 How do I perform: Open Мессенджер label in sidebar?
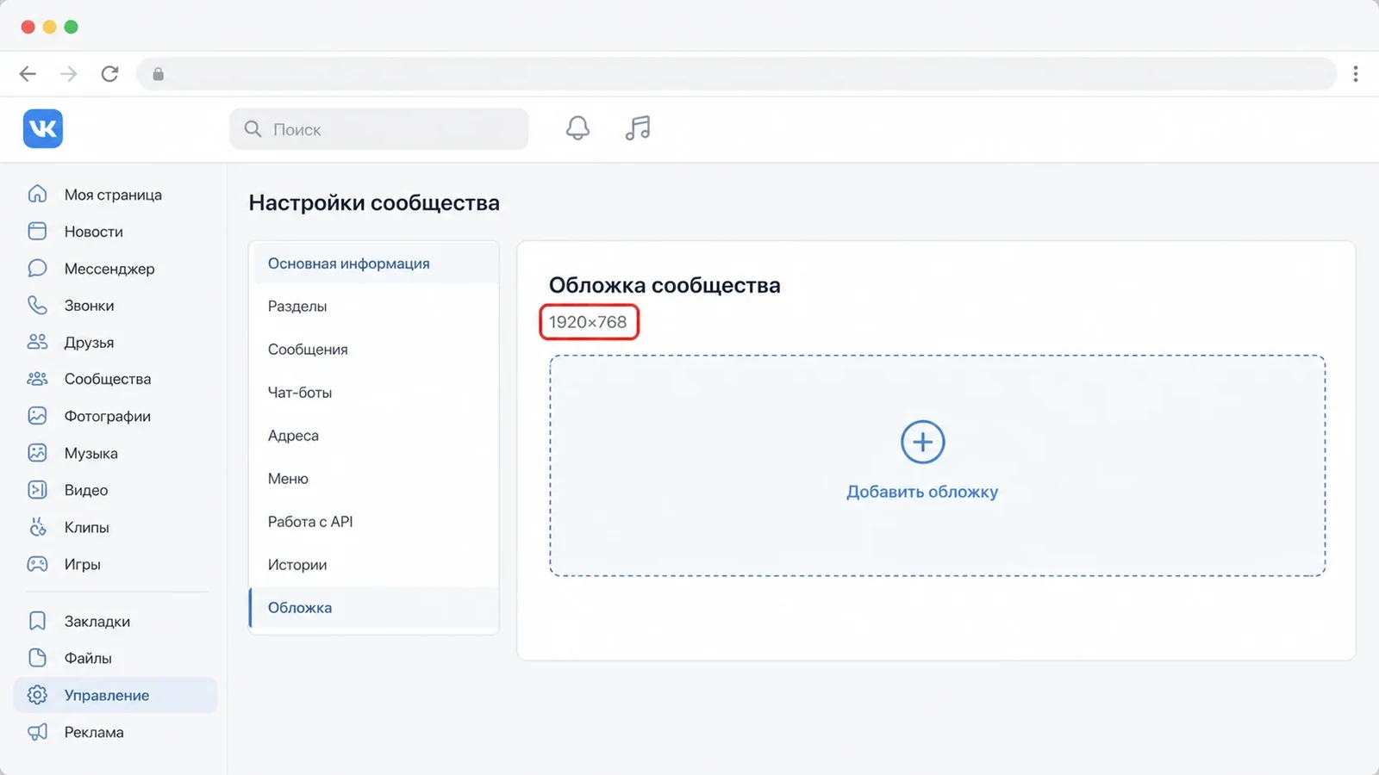(x=109, y=269)
